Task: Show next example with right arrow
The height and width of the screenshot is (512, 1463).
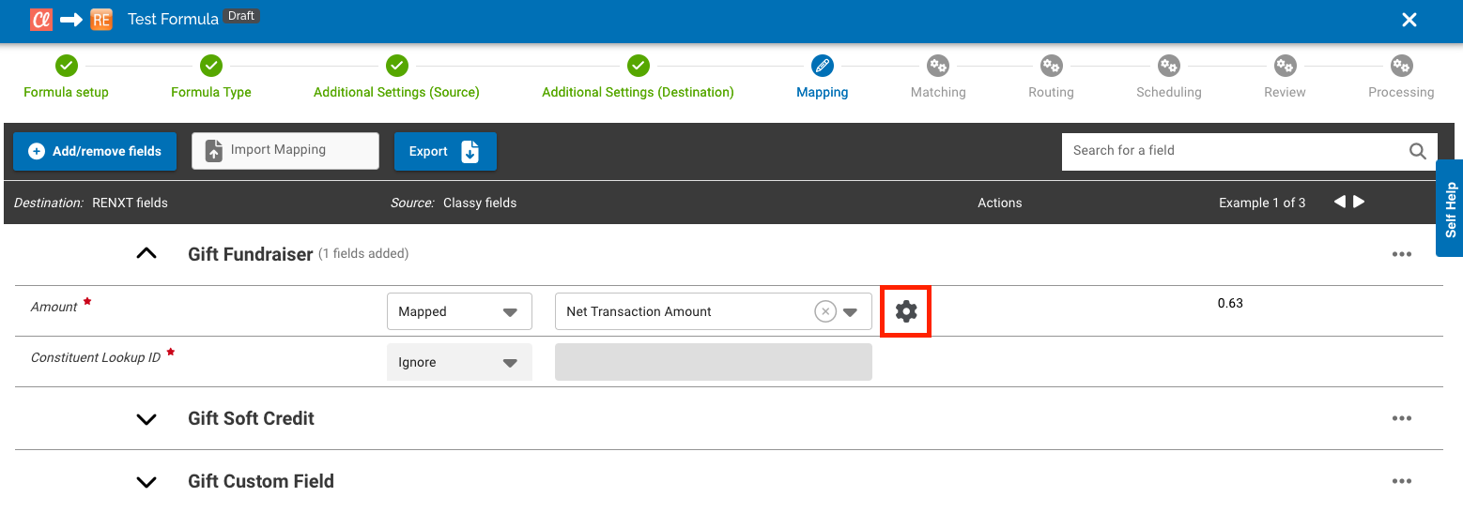Action: 1359,202
